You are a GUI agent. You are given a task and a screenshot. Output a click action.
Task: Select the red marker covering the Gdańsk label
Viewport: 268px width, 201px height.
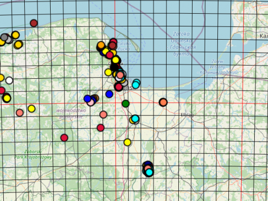(119, 87)
